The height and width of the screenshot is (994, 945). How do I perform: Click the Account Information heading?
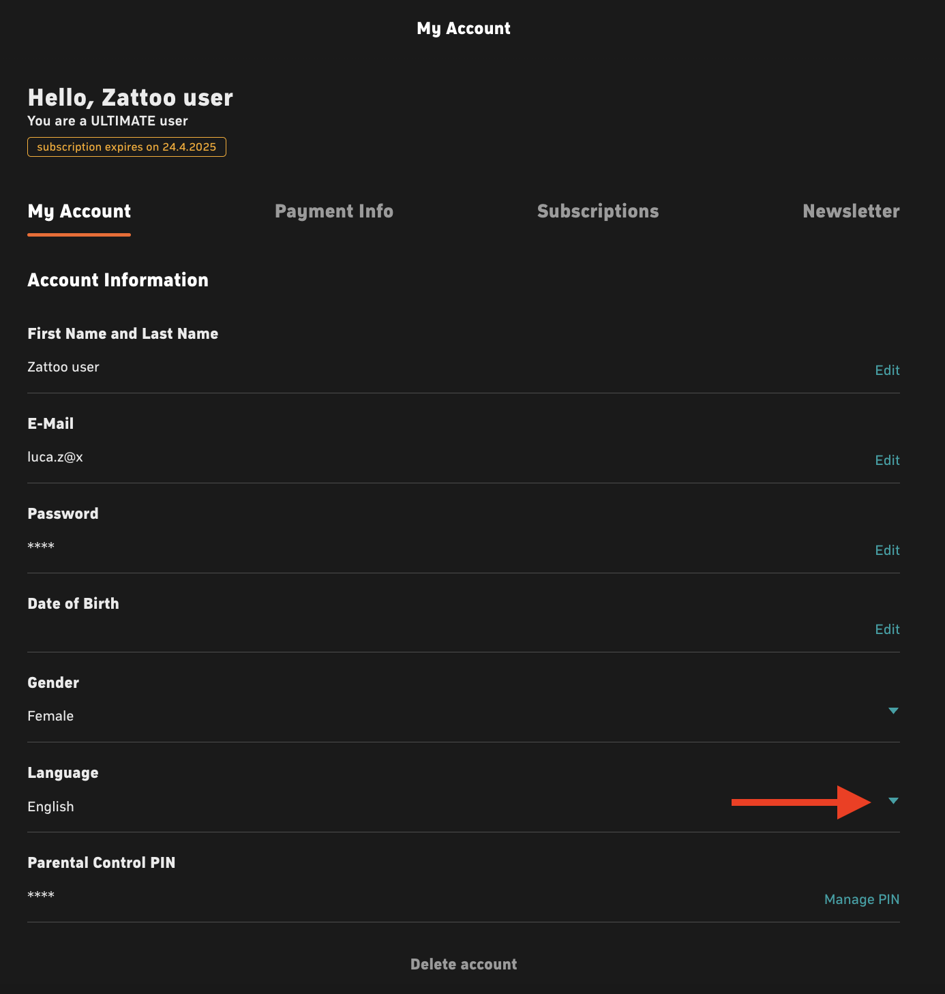click(x=118, y=280)
